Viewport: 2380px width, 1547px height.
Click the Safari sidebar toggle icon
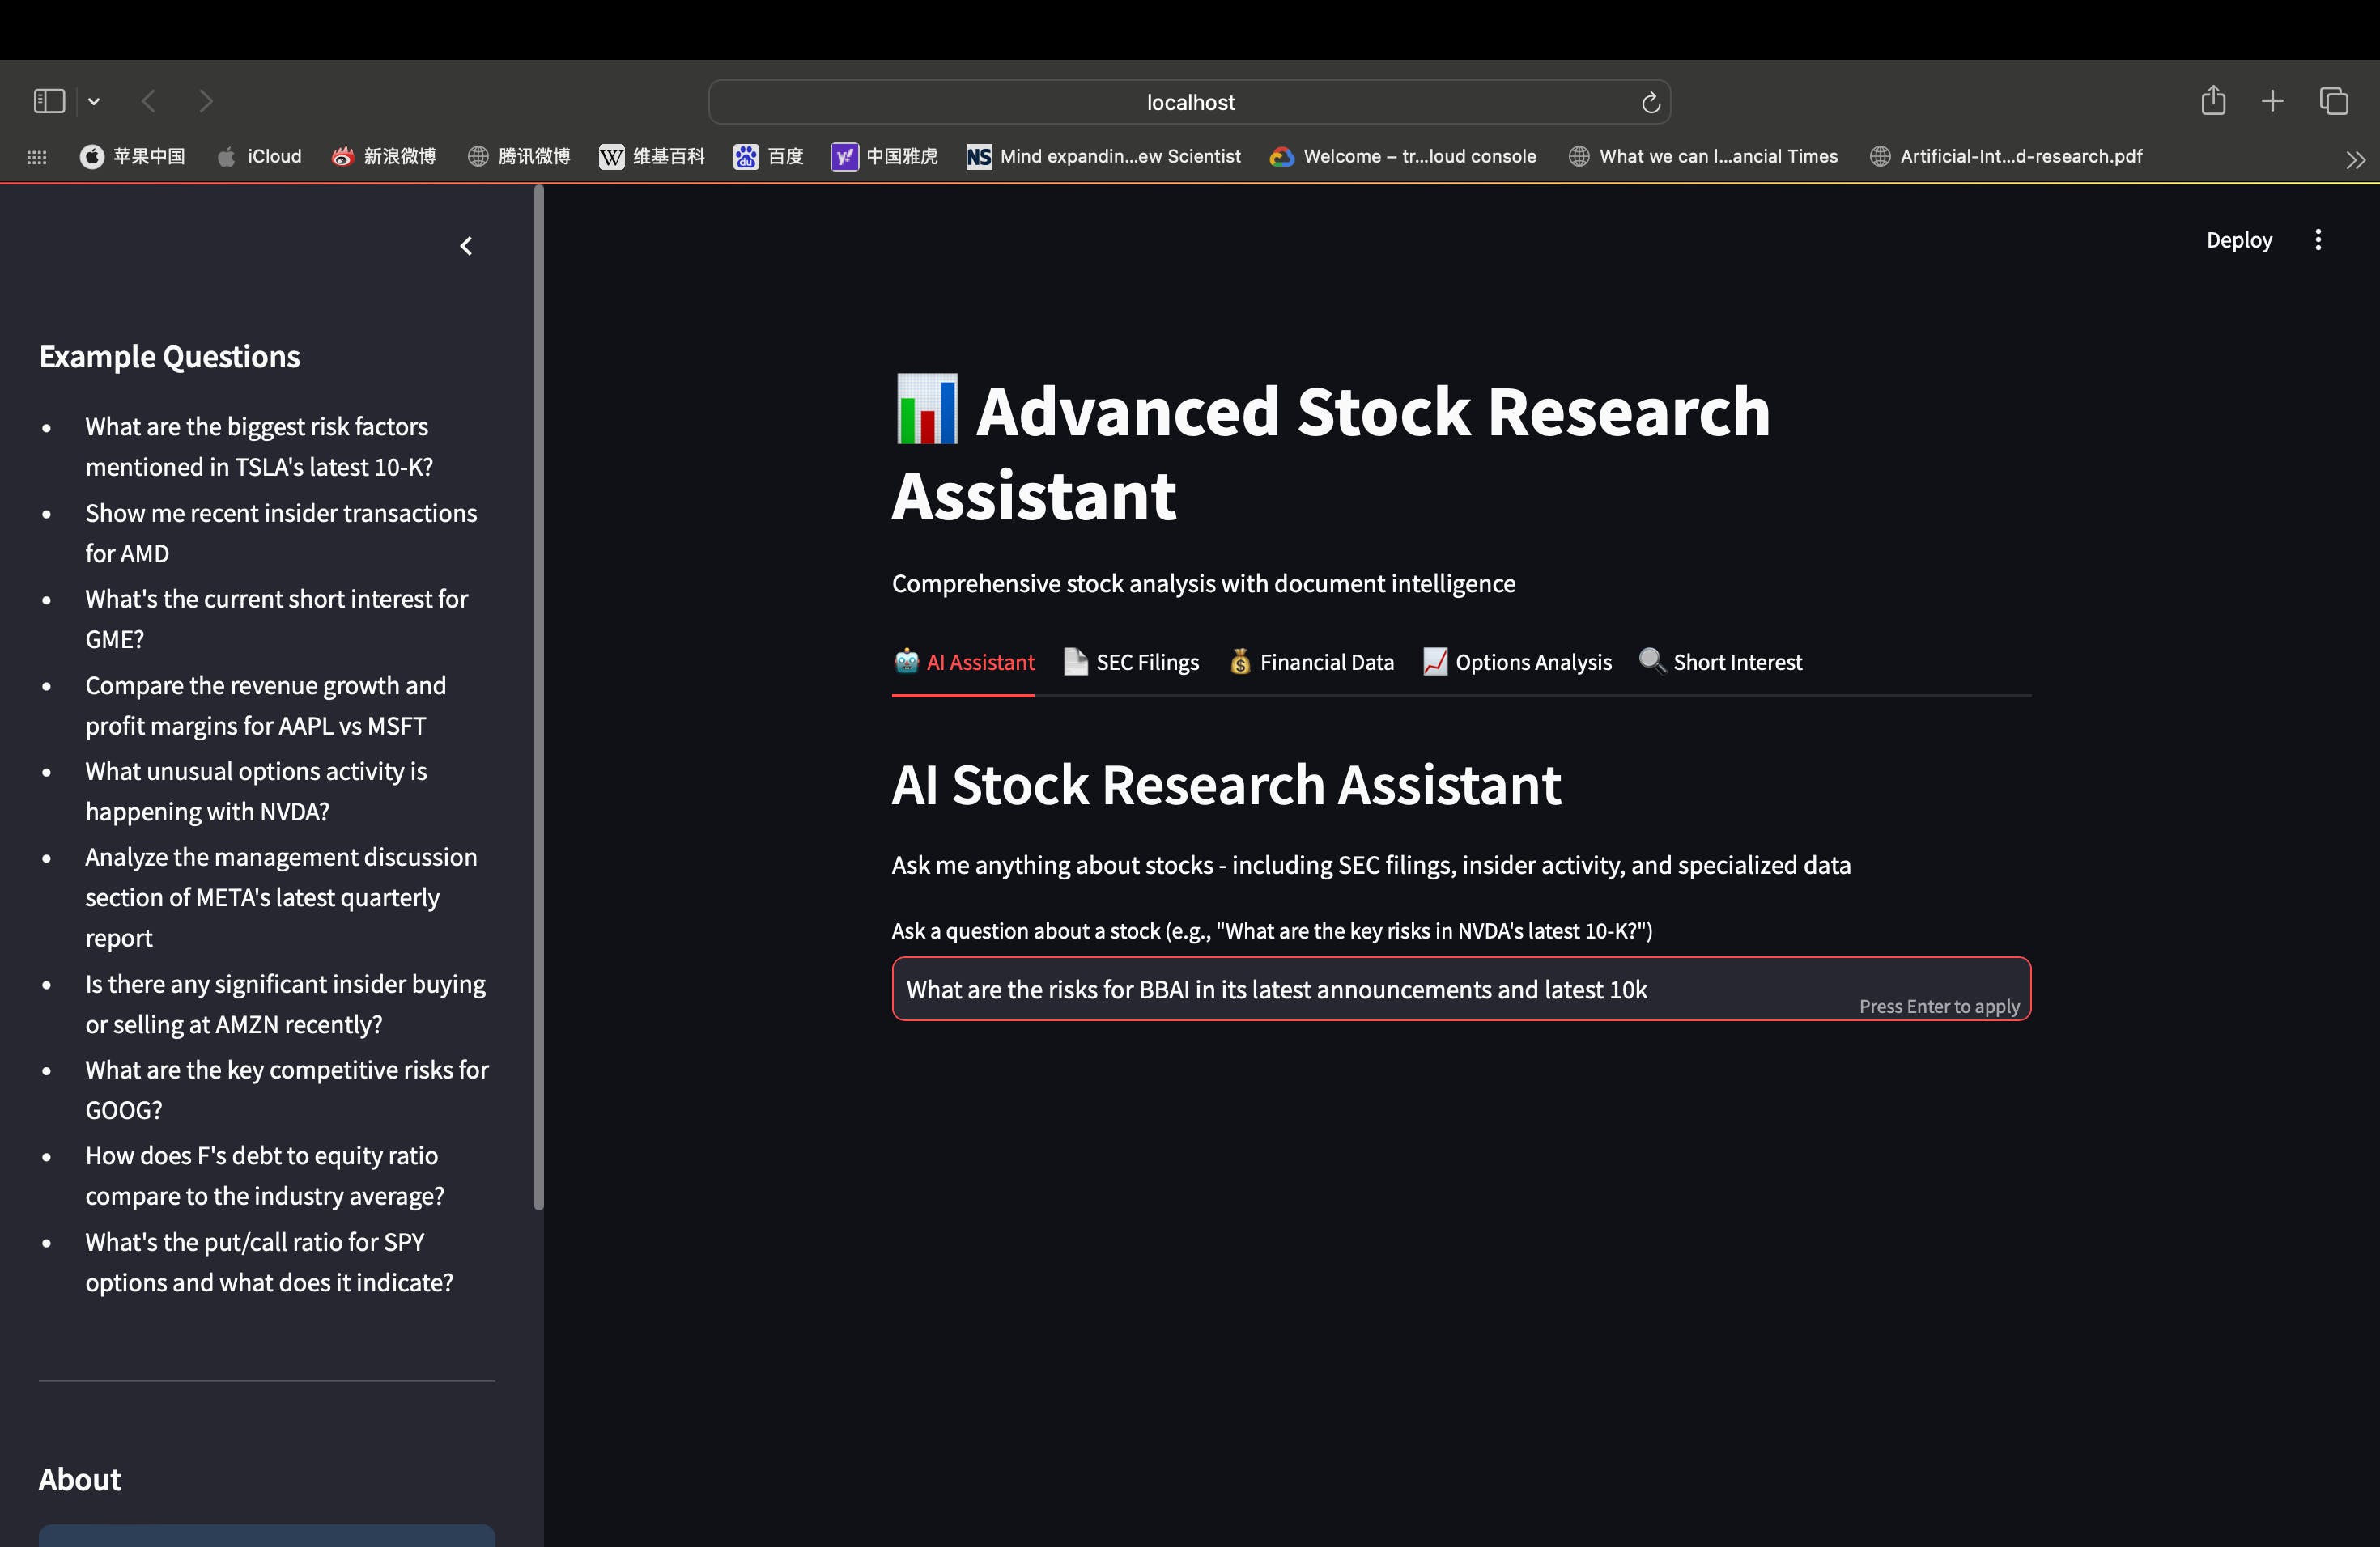point(49,101)
